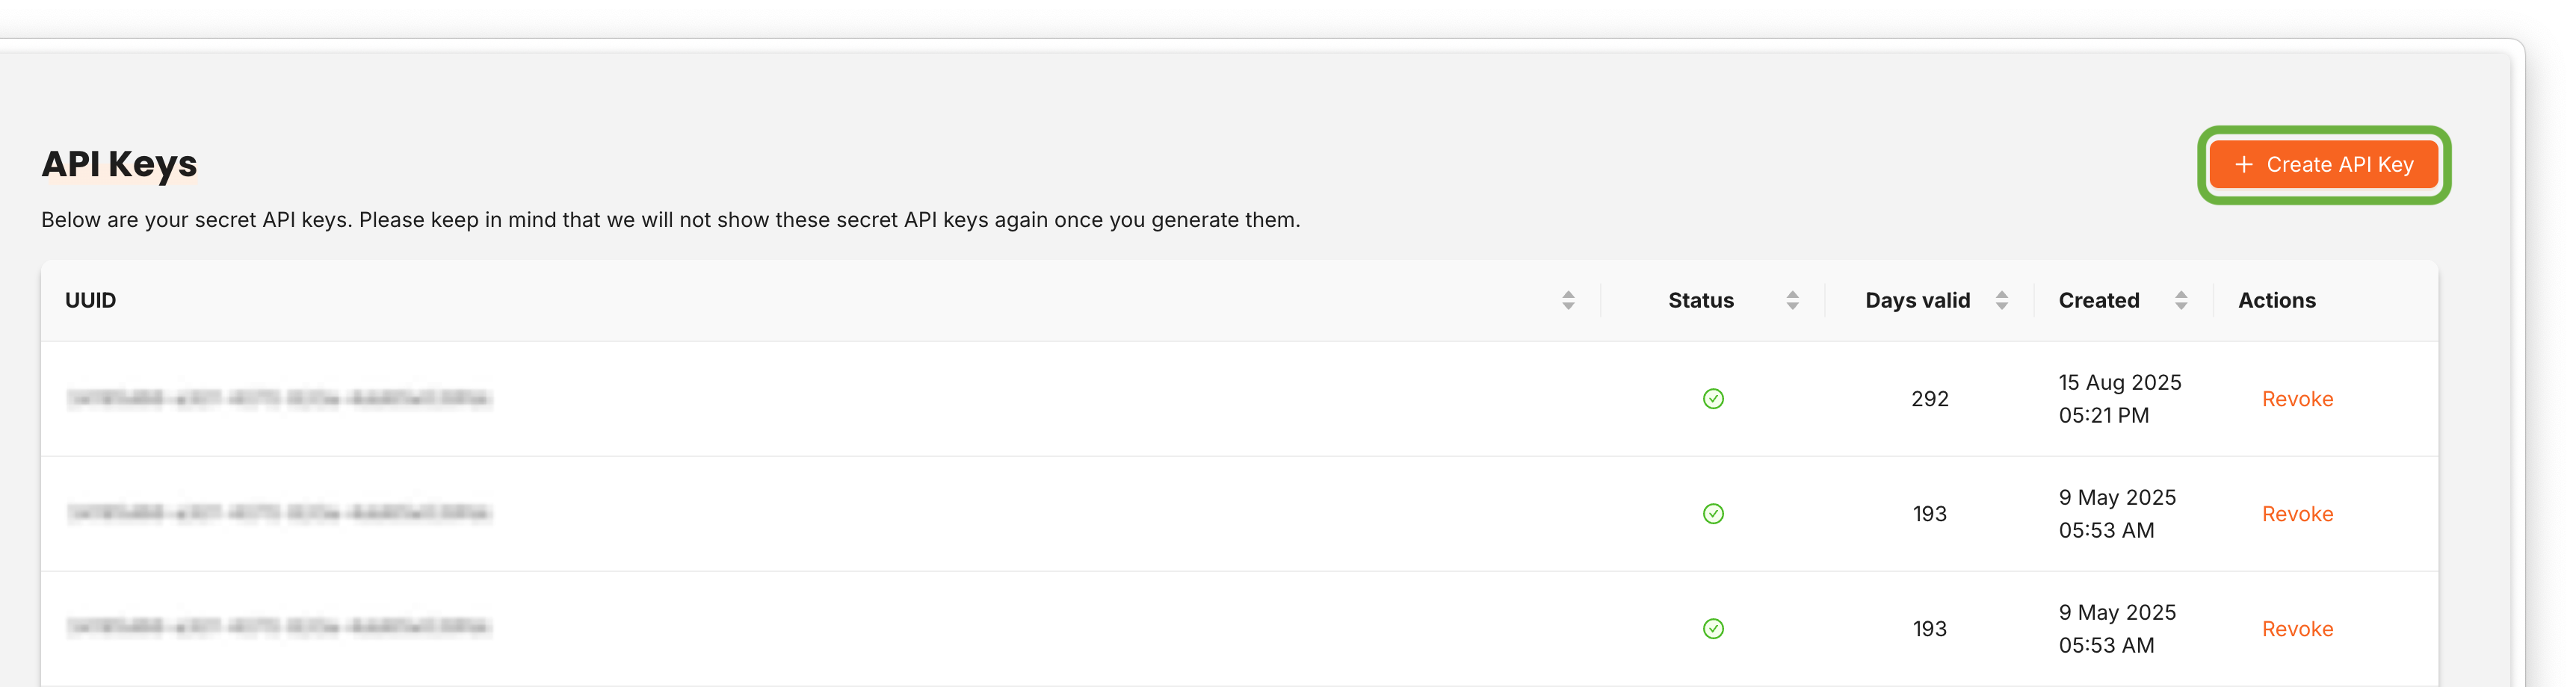This screenshot has width=2576, height=687.
Task: Click the Create API Key button
Action: [x=2323, y=165]
